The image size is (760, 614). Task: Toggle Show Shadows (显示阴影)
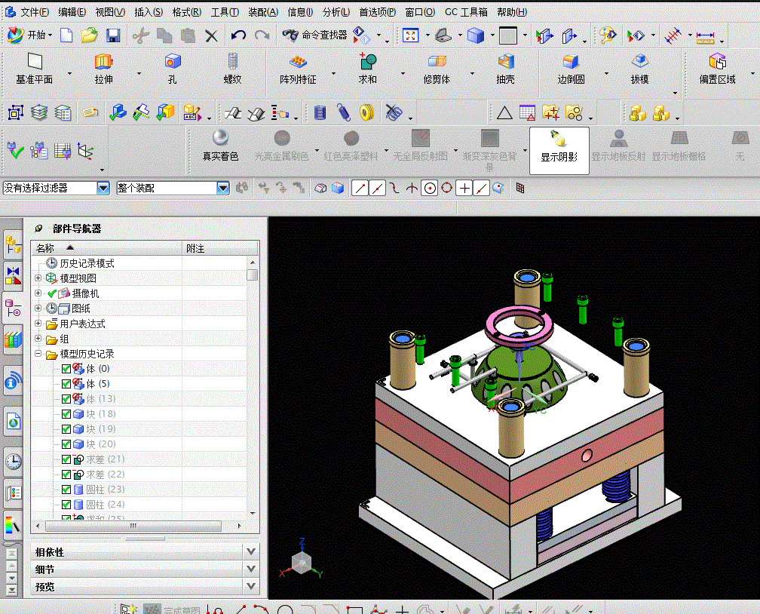(559, 150)
